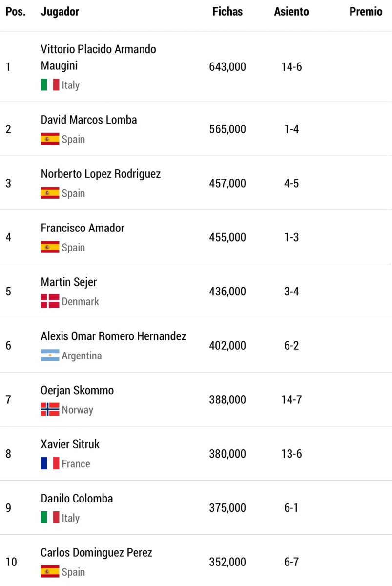Open player Xavier Sitruk
This screenshot has width=392, height=586.
(x=70, y=444)
